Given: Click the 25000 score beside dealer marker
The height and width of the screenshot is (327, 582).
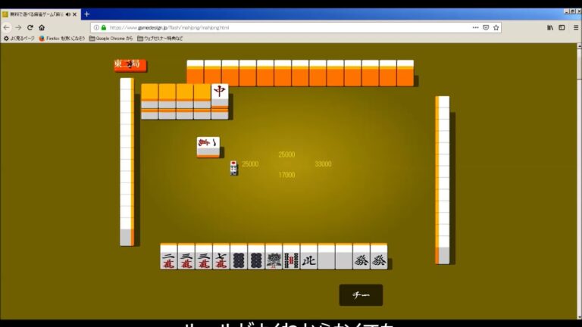Looking at the screenshot, I should click(x=250, y=163).
